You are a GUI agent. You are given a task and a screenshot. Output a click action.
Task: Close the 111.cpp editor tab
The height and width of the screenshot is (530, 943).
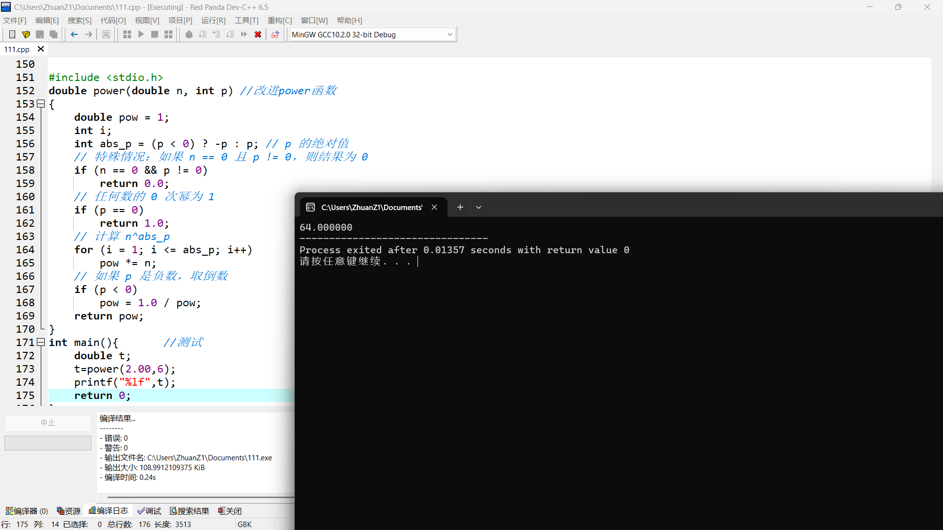pyautogui.click(x=41, y=49)
